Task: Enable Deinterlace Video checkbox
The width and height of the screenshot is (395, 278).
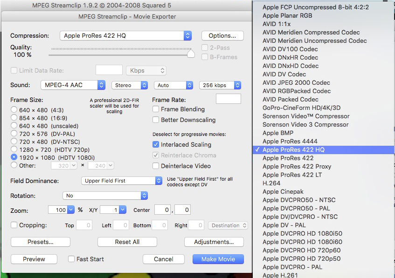Action: [156, 166]
